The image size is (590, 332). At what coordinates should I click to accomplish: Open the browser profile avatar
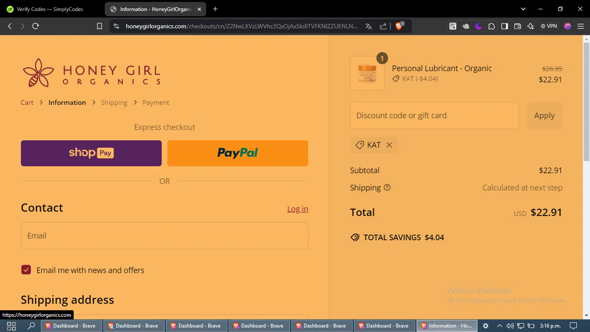pos(568,26)
